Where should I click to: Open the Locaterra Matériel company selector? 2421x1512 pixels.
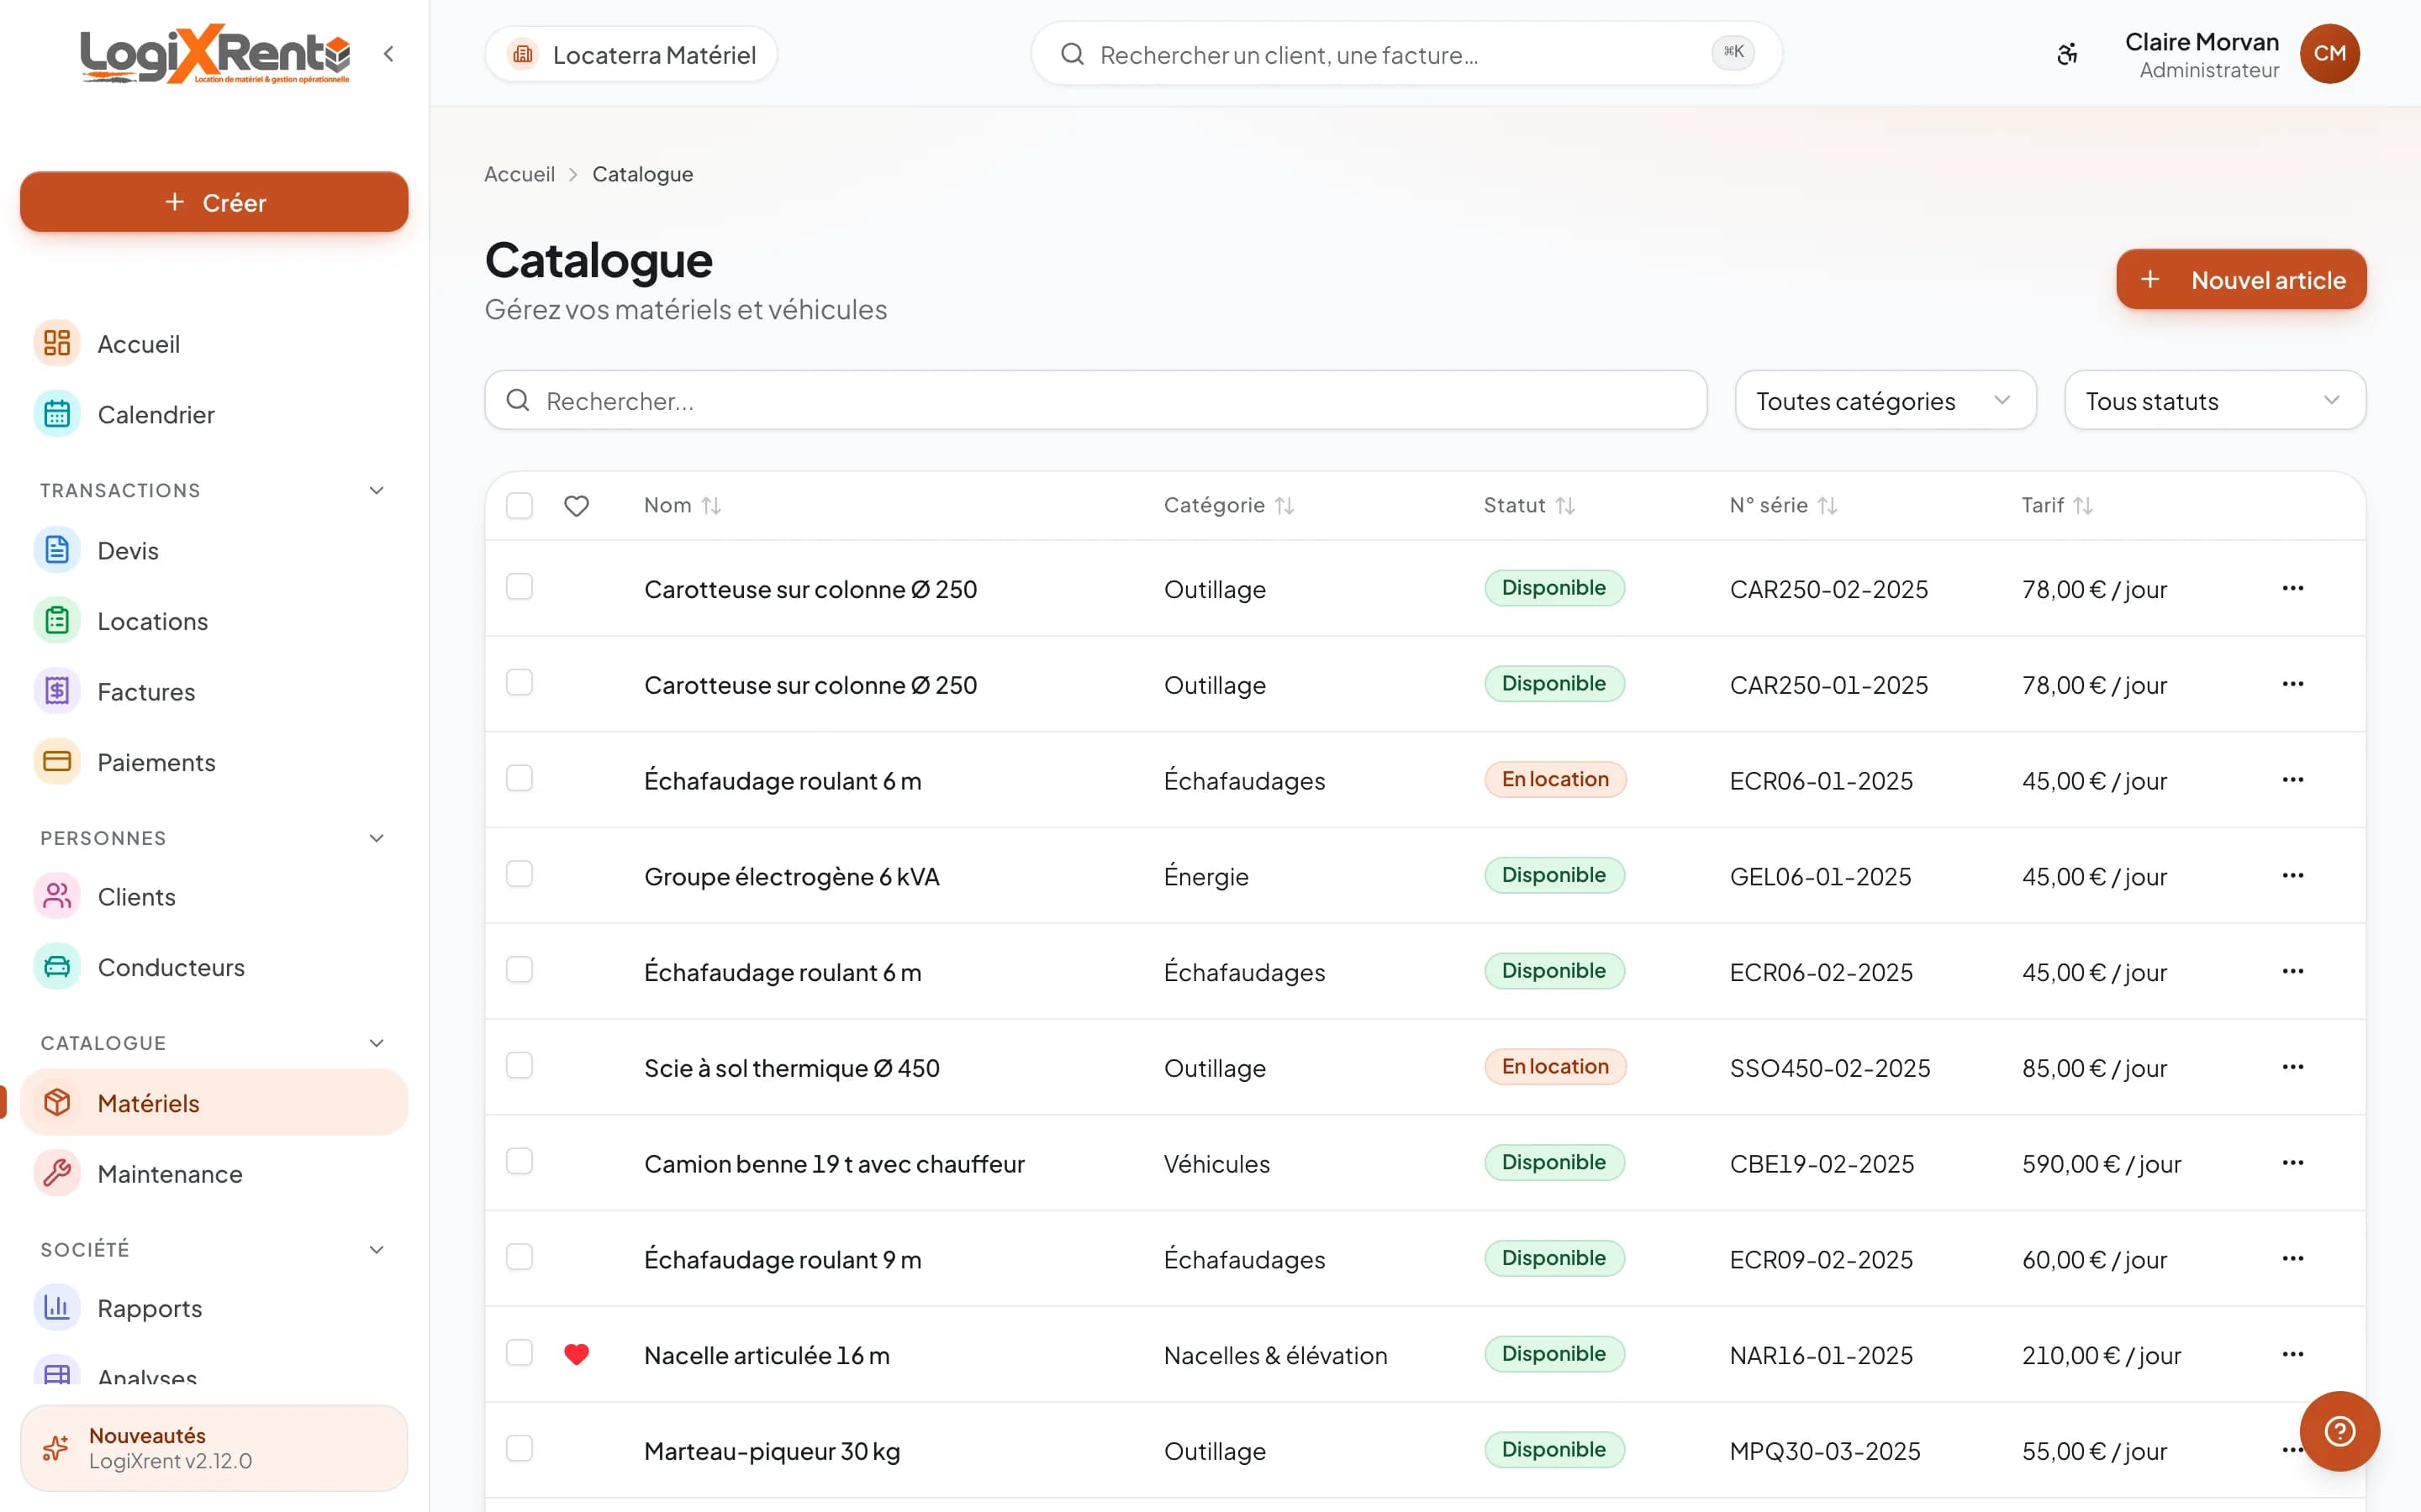click(x=631, y=54)
